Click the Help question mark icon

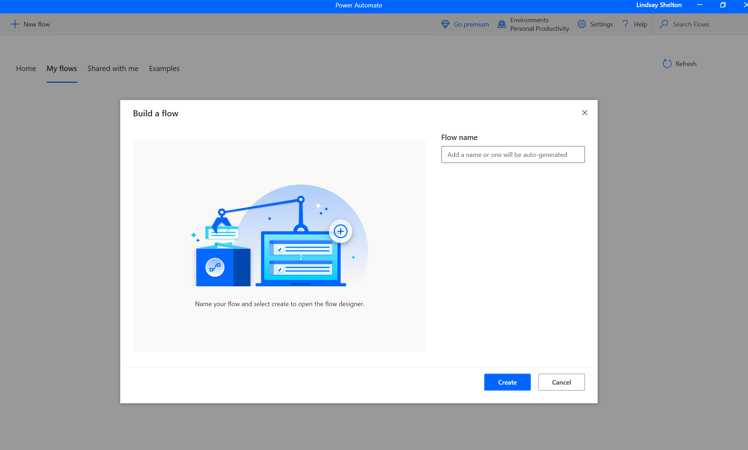(x=626, y=24)
